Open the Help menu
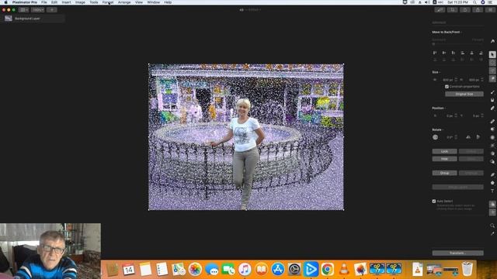Viewport: 497px width, 279px height. click(168, 2)
